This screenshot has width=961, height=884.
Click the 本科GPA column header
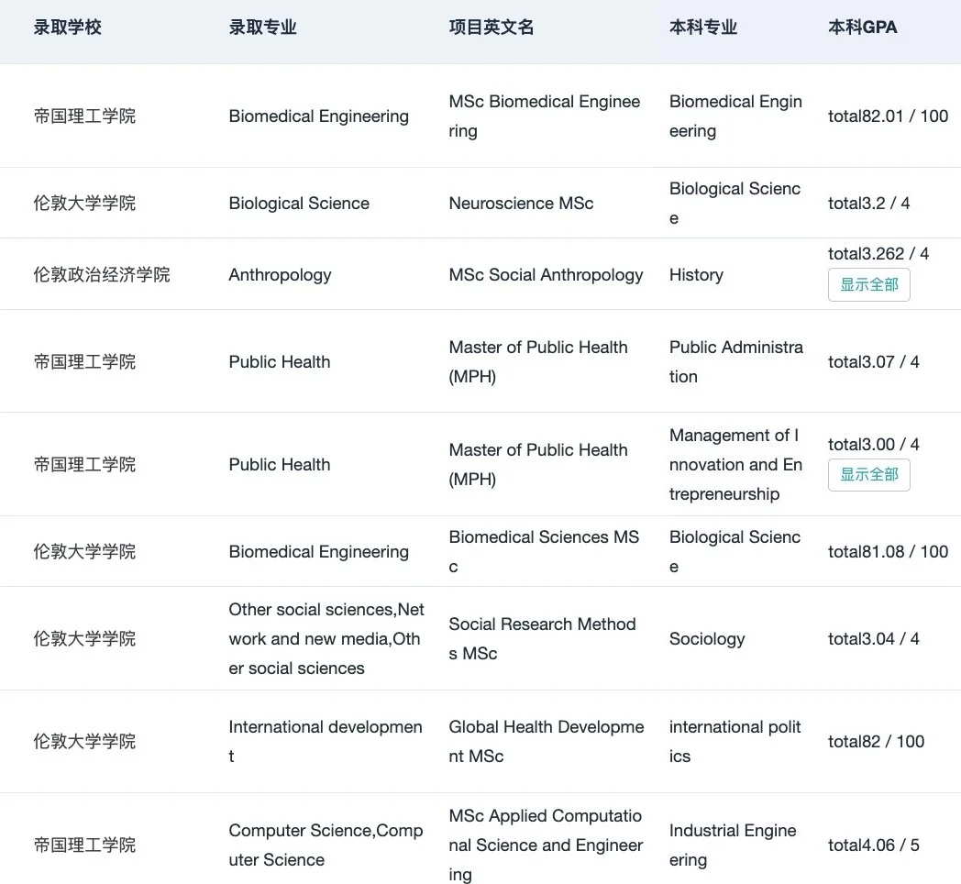click(862, 28)
